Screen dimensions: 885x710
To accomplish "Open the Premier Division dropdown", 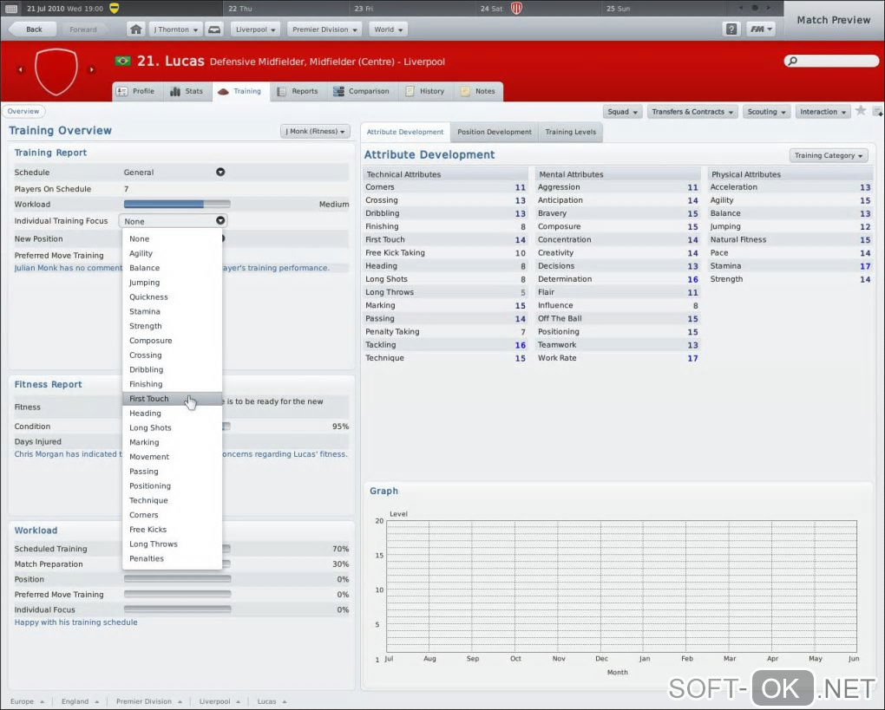I will [x=324, y=29].
